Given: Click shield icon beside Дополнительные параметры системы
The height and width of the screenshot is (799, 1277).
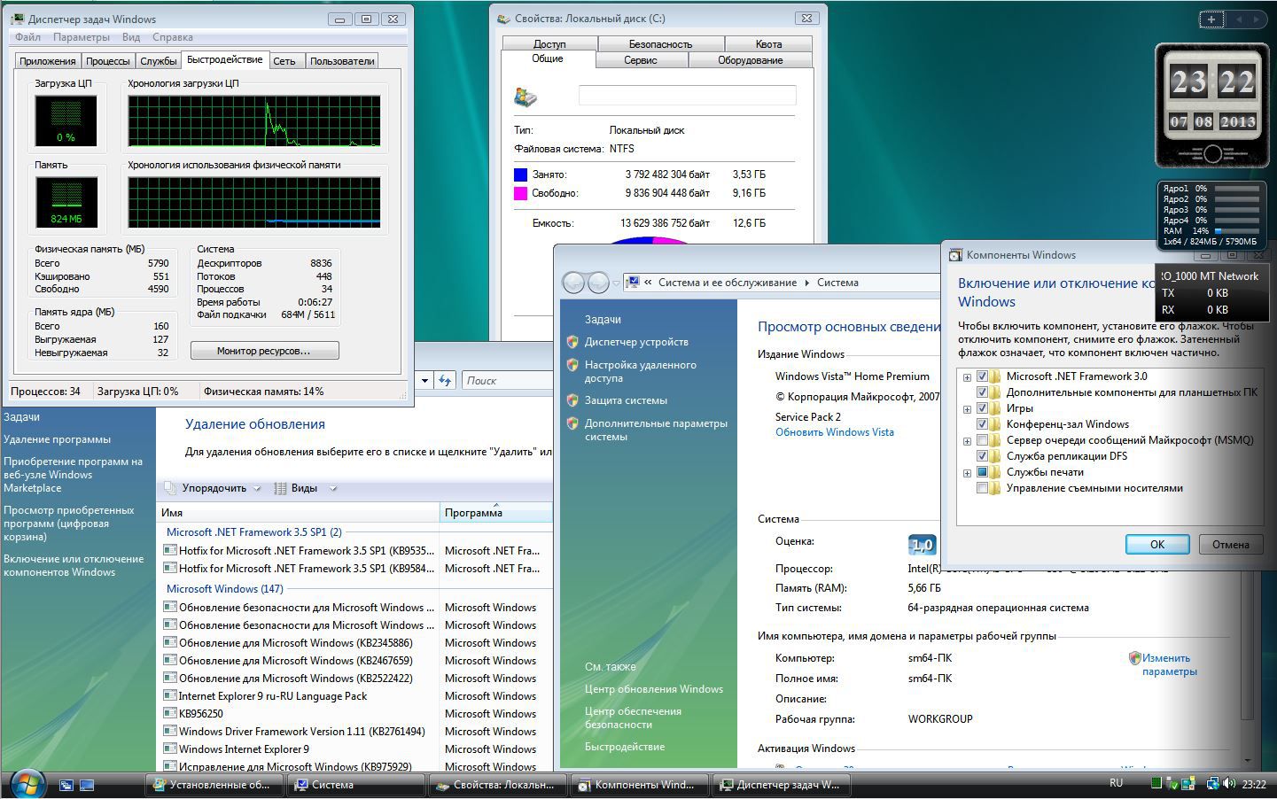Looking at the screenshot, I should coord(572,423).
